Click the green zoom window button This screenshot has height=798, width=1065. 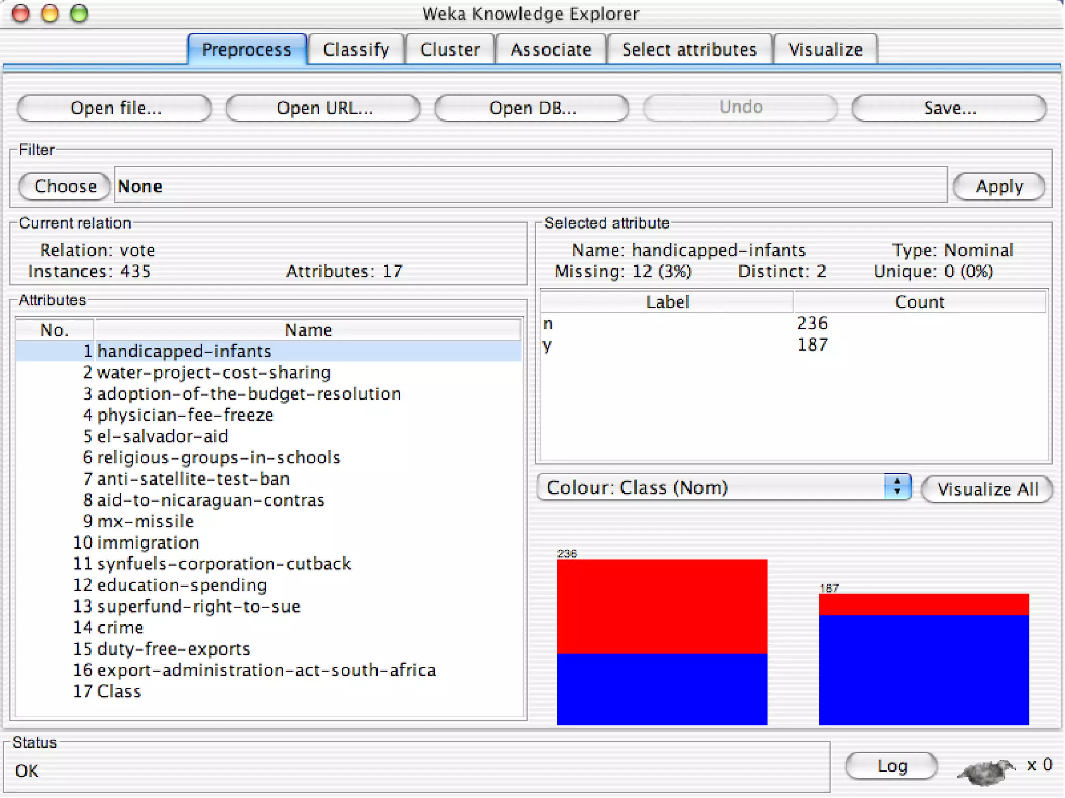tap(79, 14)
